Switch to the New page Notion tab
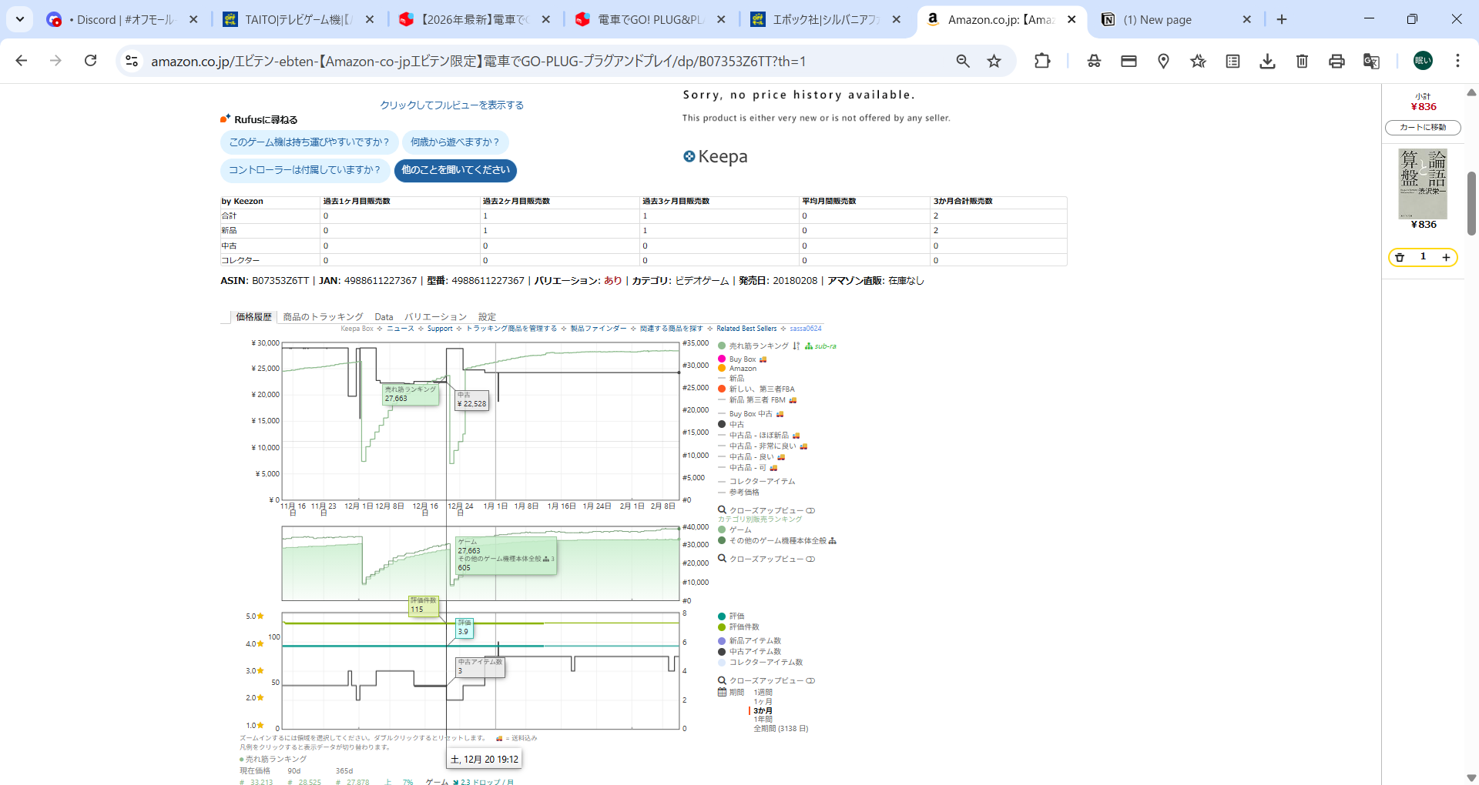This screenshot has width=1479, height=785. click(x=1177, y=19)
